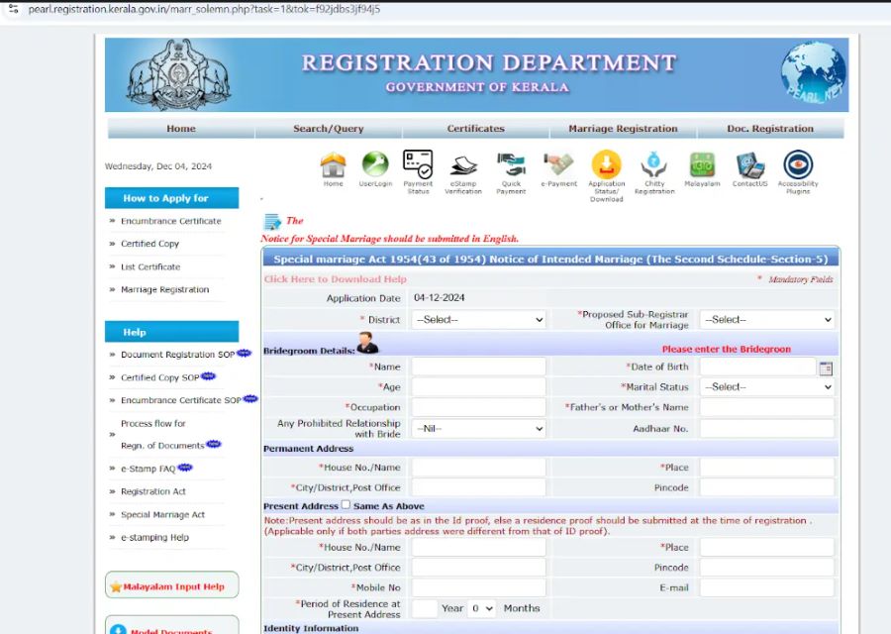Expand the District dropdown
Image resolution: width=891 pixels, height=634 pixels.
coord(478,320)
